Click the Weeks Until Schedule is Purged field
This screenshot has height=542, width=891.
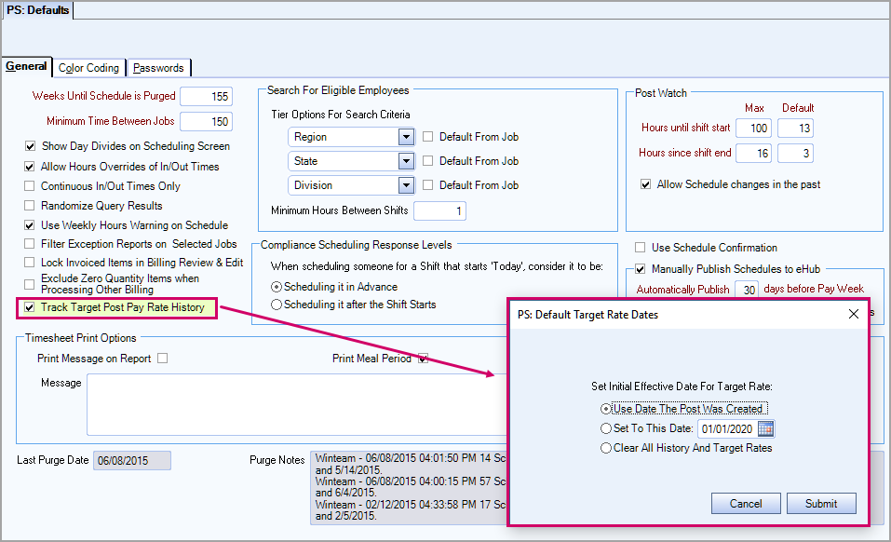click(x=204, y=96)
